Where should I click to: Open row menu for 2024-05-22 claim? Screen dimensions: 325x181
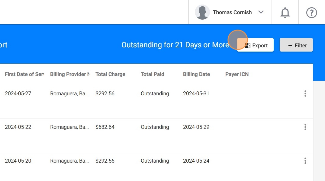[x=305, y=127]
